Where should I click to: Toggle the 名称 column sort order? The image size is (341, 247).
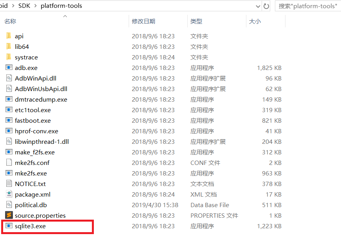[x=10, y=21]
